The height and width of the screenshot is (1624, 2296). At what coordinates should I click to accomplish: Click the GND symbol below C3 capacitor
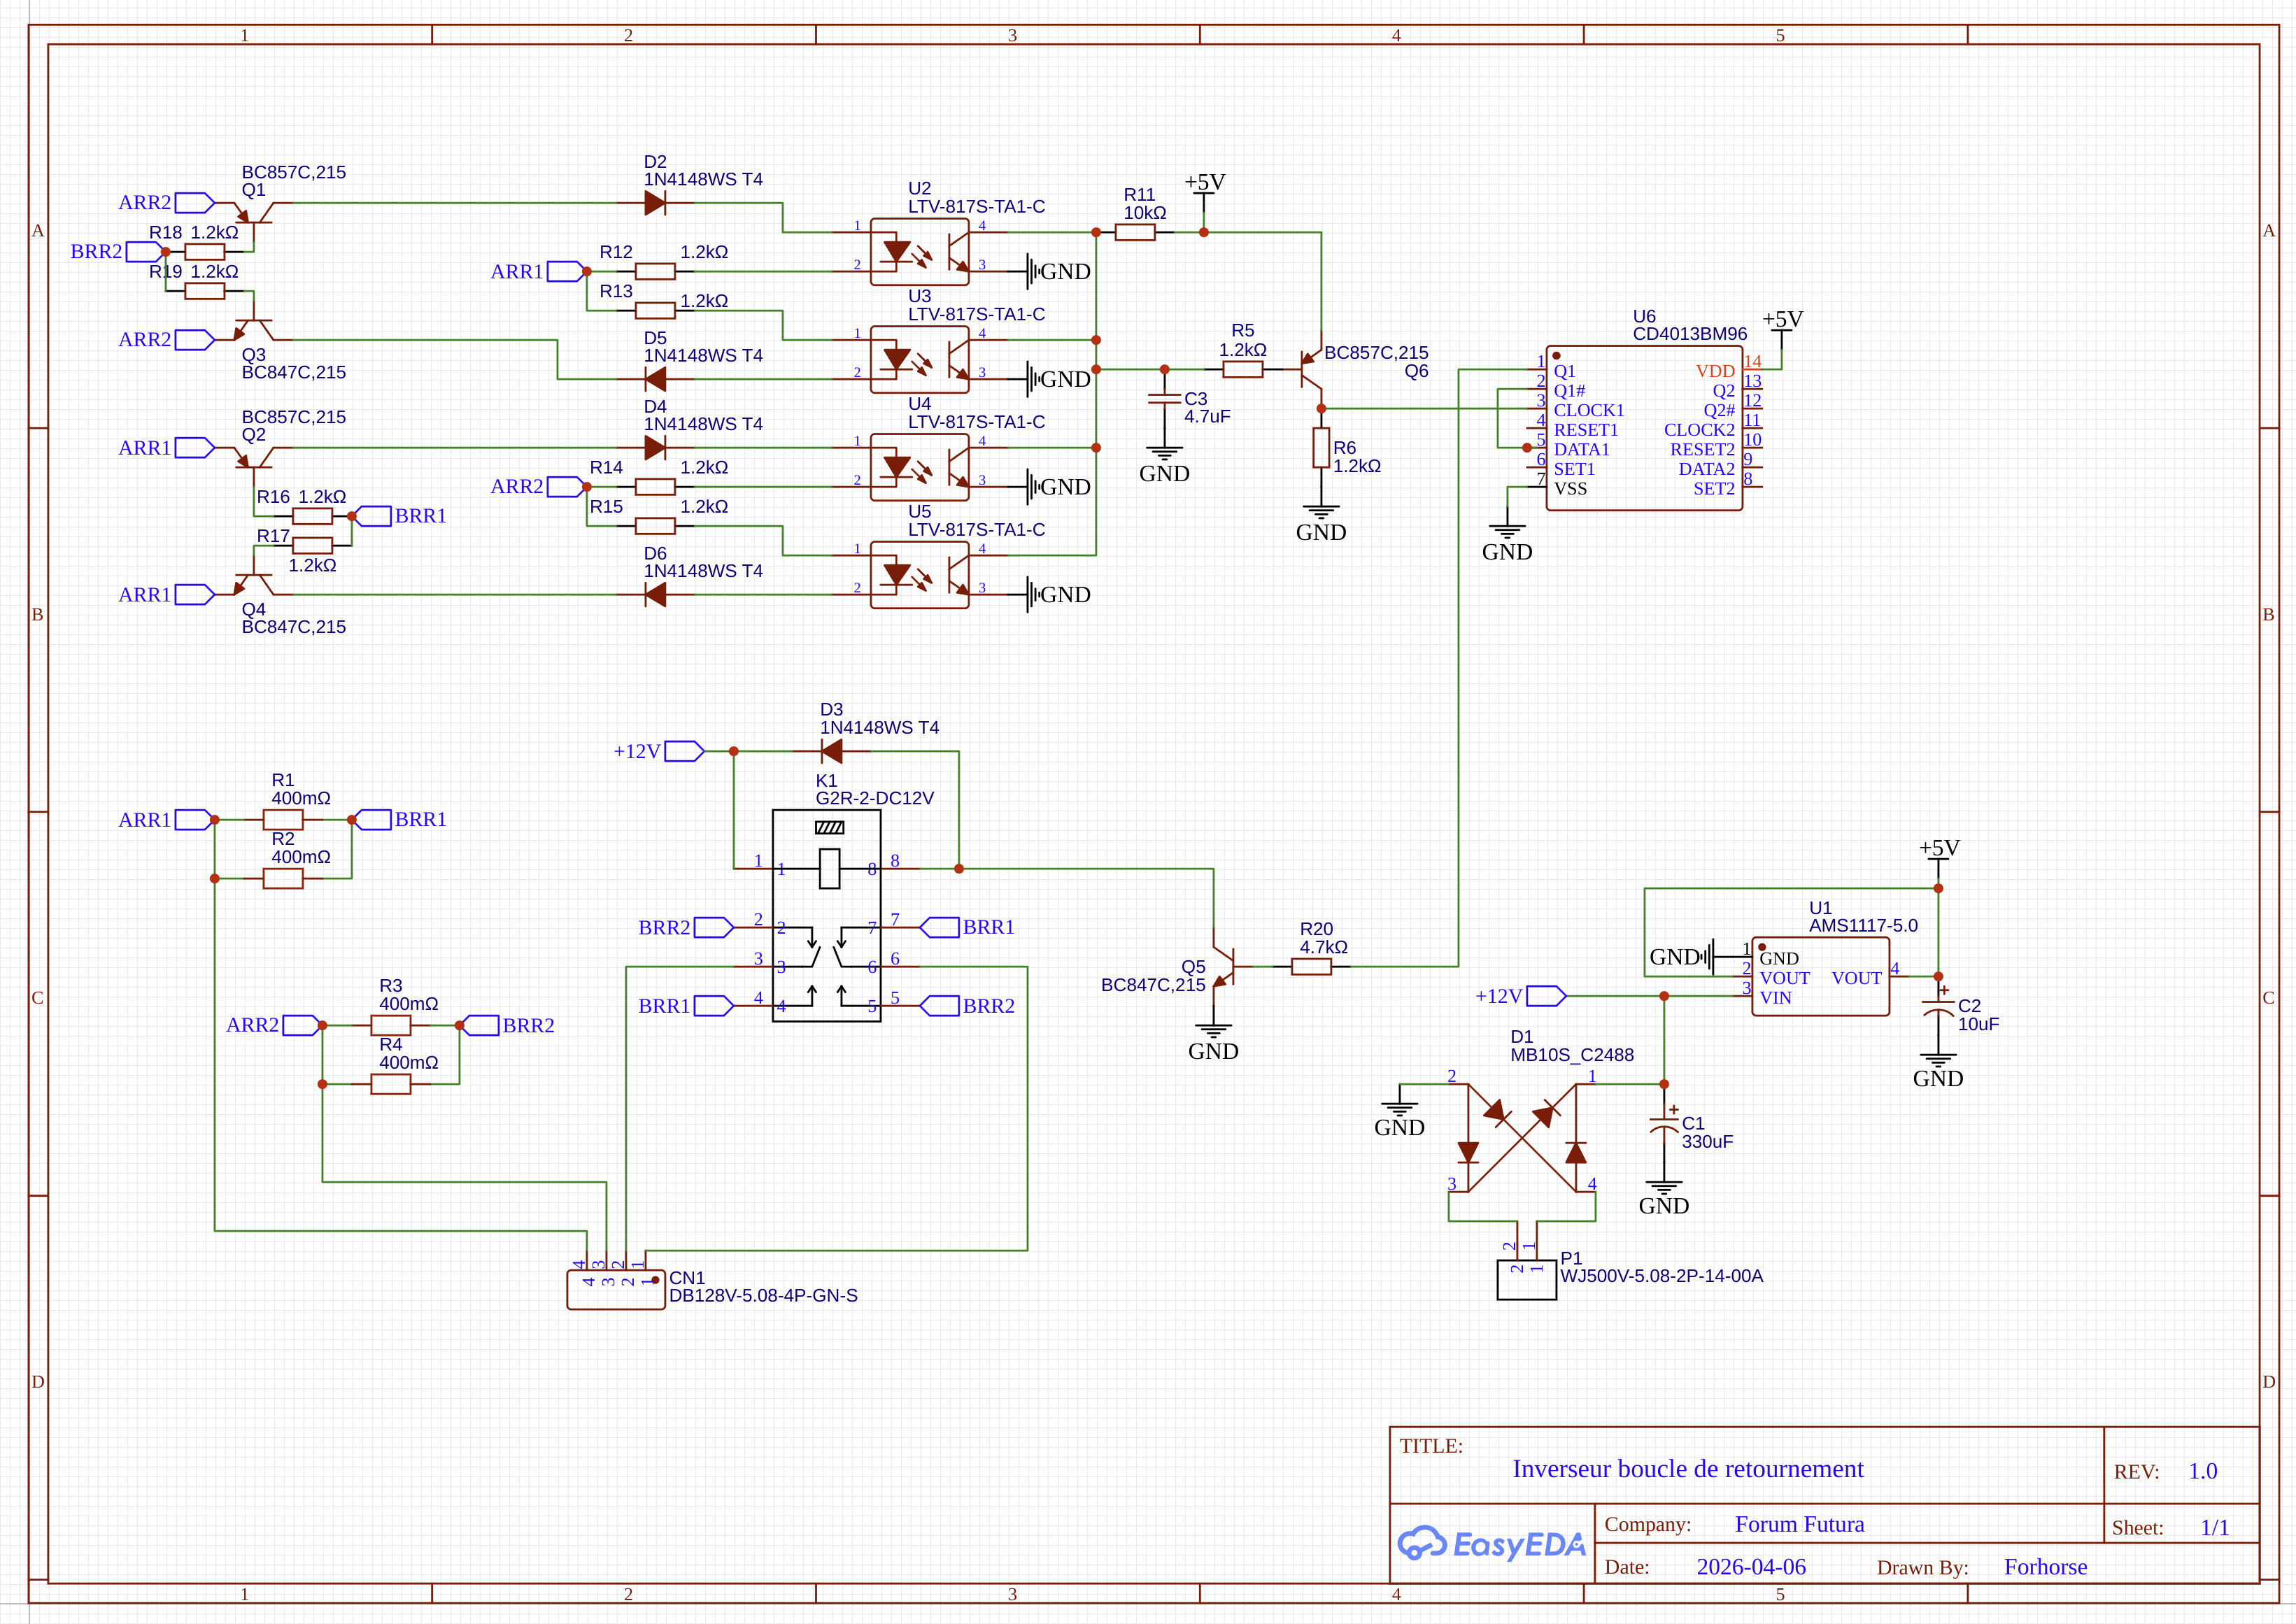click(x=1164, y=465)
